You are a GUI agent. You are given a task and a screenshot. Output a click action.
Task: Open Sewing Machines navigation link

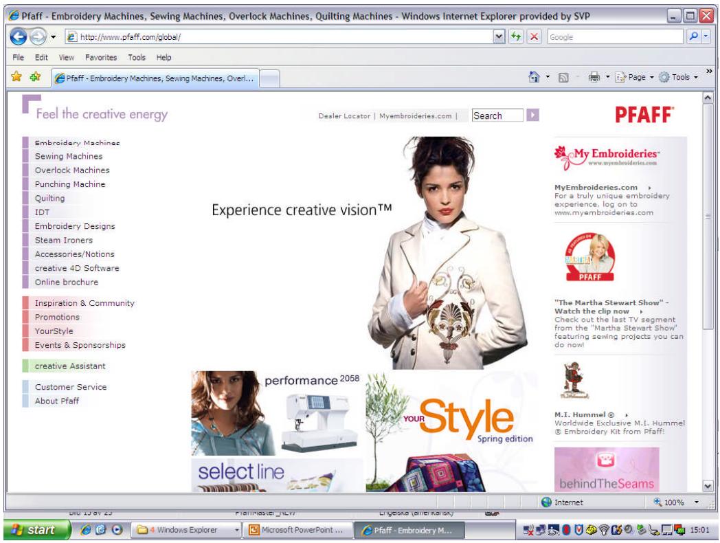(x=69, y=156)
